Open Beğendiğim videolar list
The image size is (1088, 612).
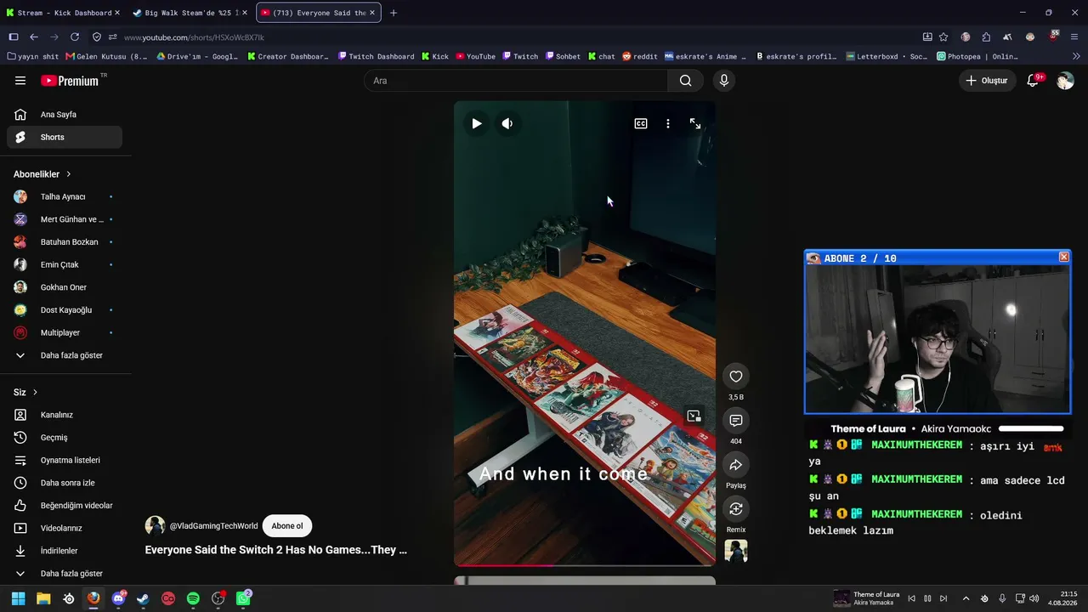tap(65, 506)
